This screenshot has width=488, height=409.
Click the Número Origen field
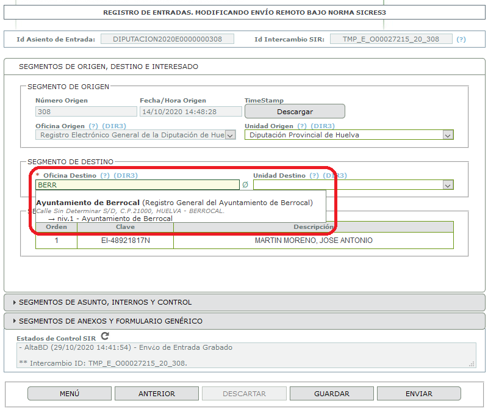tap(86, 112)
